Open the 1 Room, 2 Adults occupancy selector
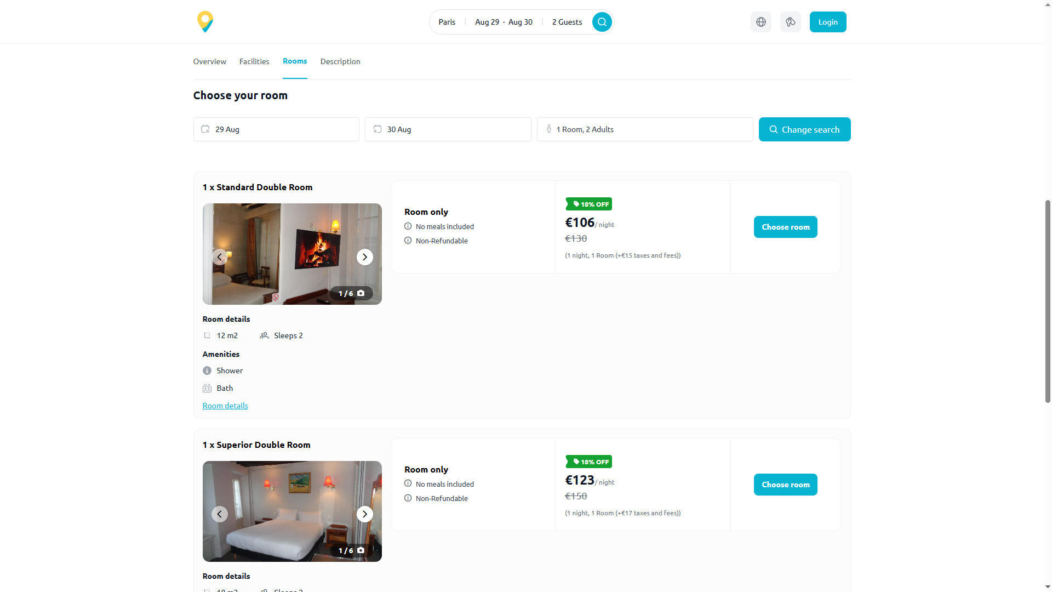1052x592 pixels. coord(644,129)
